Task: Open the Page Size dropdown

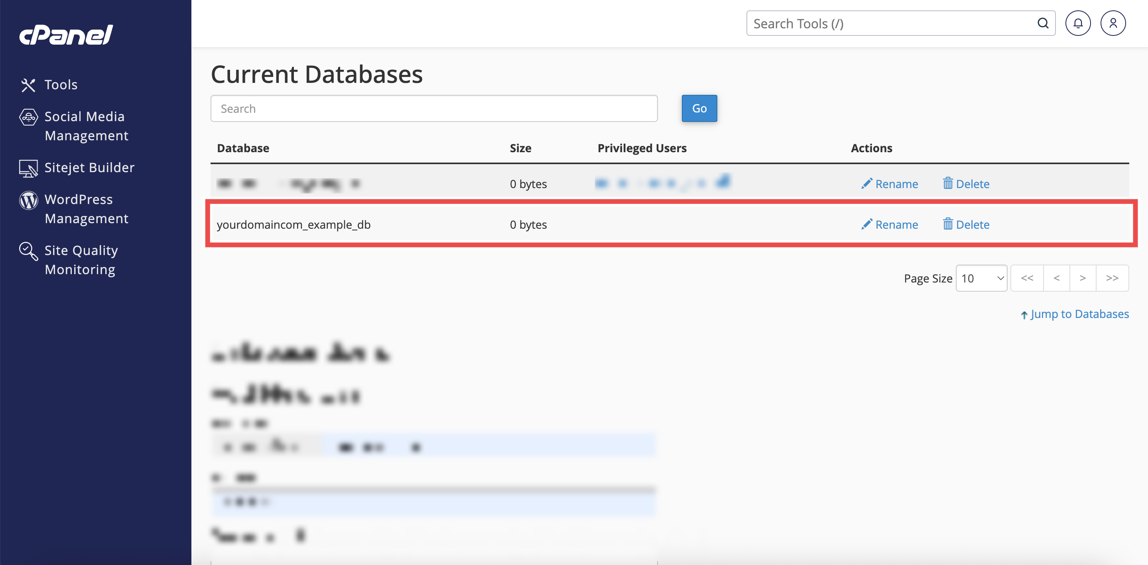Action: click(981, 278)
